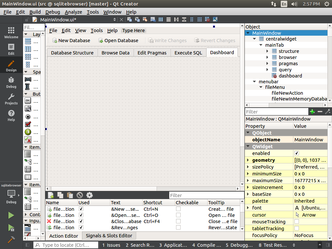
Task: Open the Welcome mode
Action: [11, 33]
